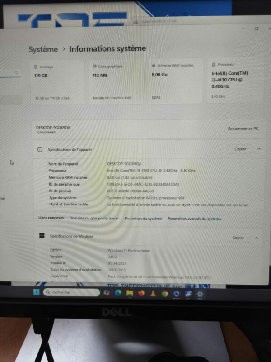The image size is (271, 362).
Task: Open the media player taskbar icon next to Chrome
Action: (176, 294)
